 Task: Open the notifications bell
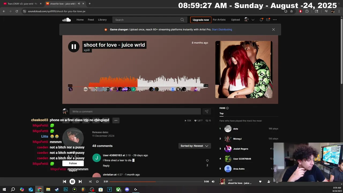261,20
